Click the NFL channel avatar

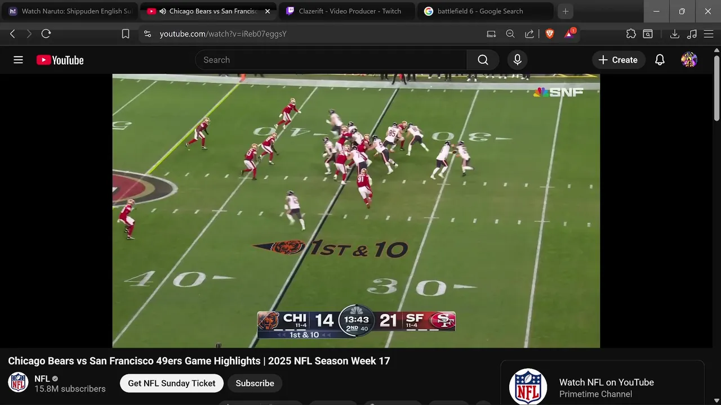[x=18, y=382]
